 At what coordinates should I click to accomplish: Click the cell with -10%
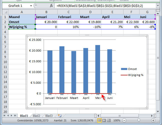(x=90, y=27)
